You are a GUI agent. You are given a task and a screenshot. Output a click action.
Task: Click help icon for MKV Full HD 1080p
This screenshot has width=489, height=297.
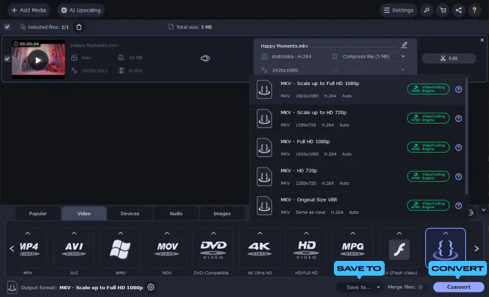458,148
